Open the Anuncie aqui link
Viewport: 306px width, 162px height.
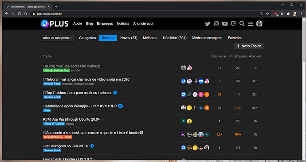click(x=143, y=24)
